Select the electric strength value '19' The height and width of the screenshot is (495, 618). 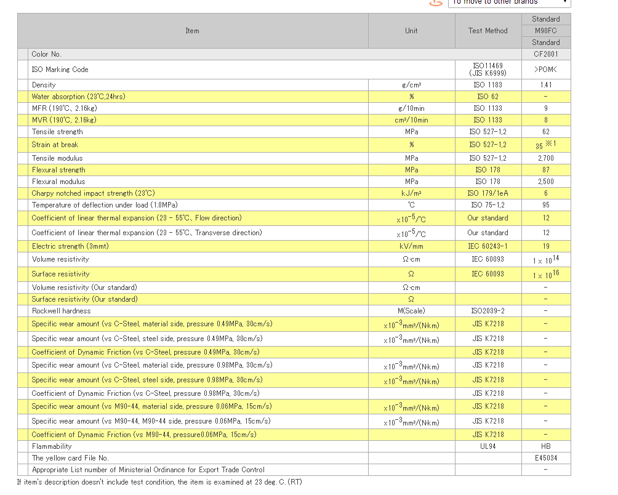pyautogui.click(x=546, y=246)
